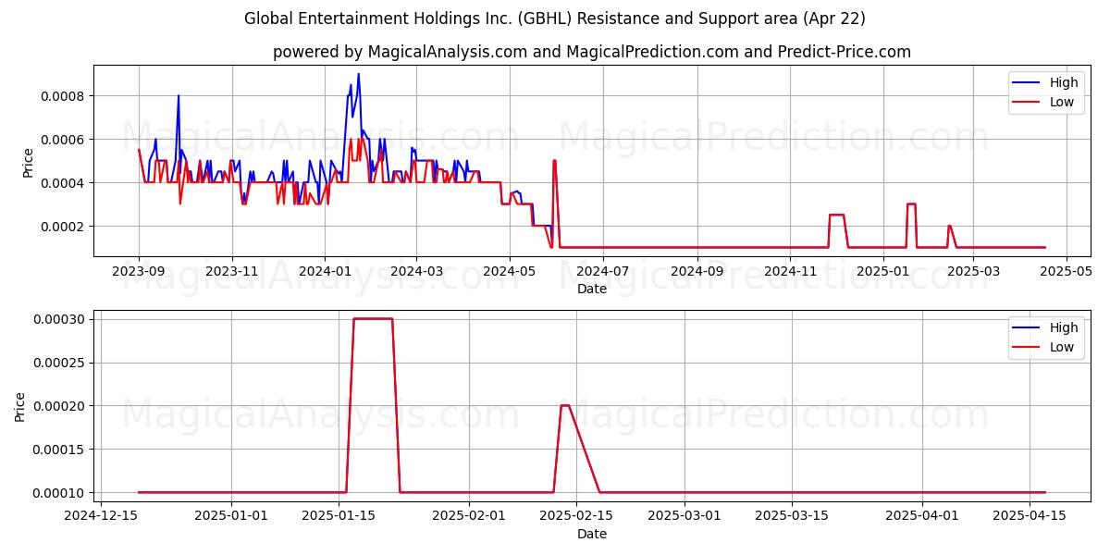Click the 2024-01 tick label on top chart
This screenshot has height=555, width=1110.
[x=325, y=271]
